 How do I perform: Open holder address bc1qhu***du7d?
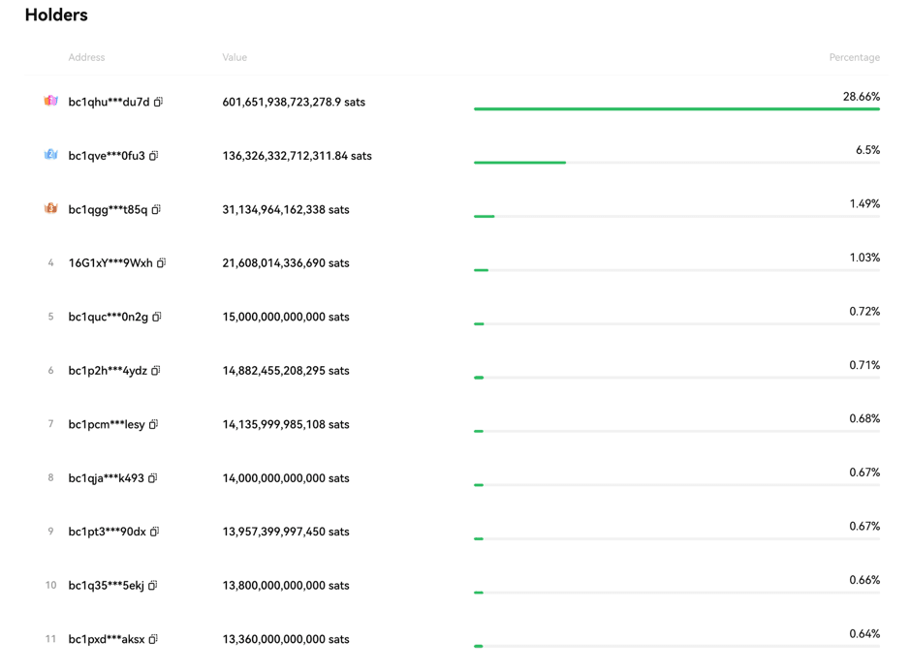click(109, 102)
